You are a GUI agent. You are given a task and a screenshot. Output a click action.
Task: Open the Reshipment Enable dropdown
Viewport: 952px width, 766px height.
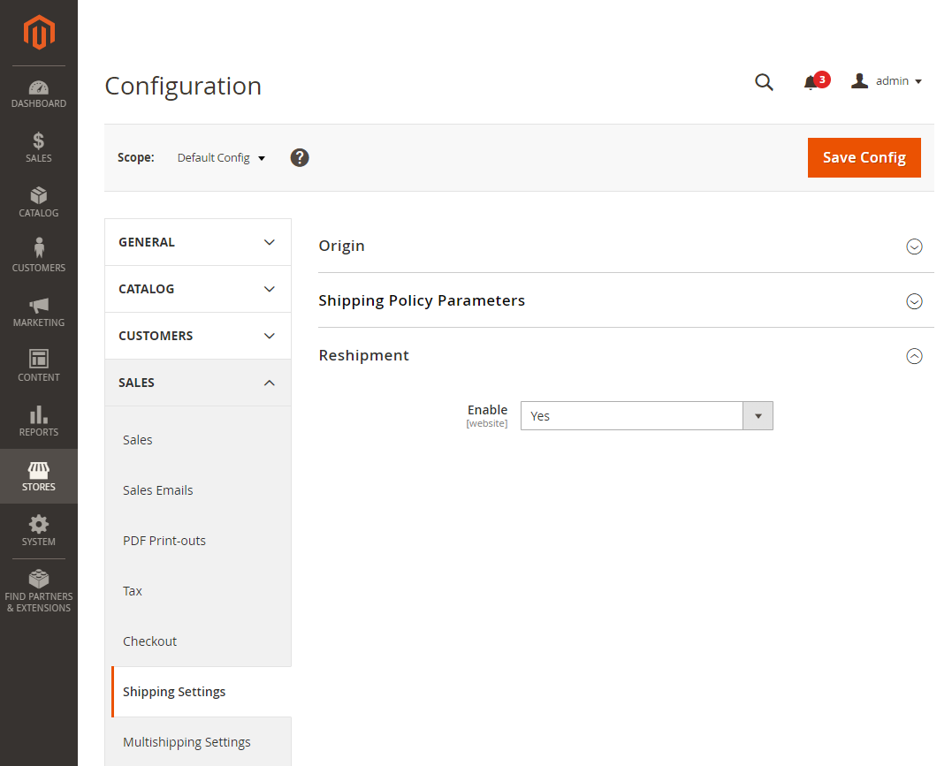[646, 416]
